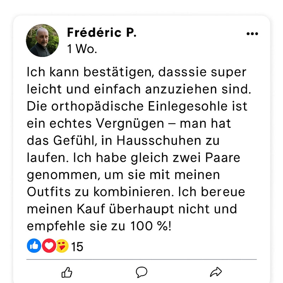Open the three-dot post options menu
The width and height of the screenshot is (283, 283).
point(252,34)
